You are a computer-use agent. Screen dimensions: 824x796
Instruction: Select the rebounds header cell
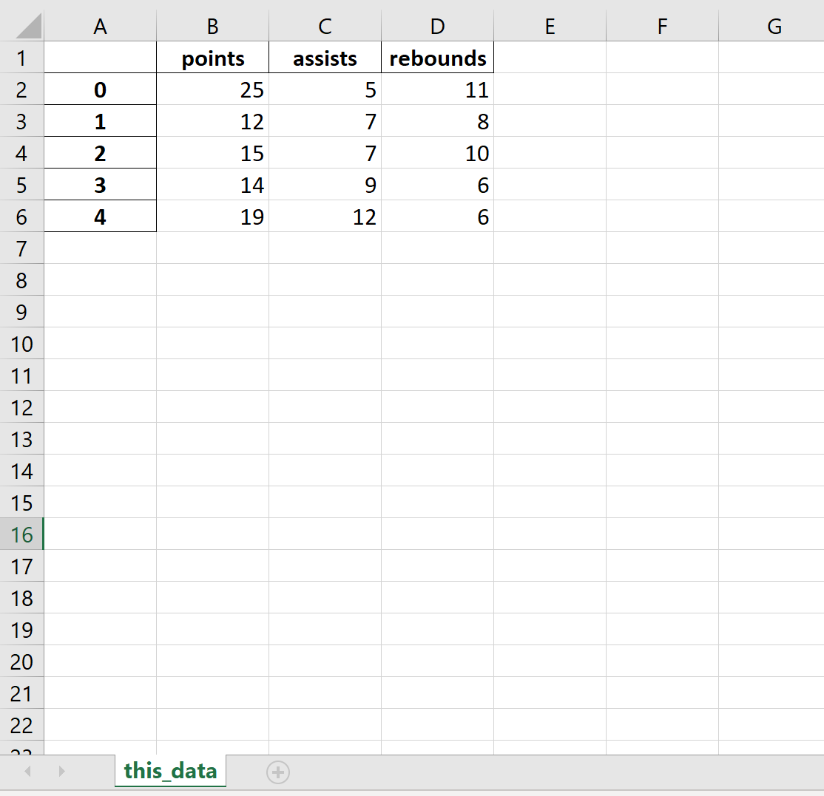click(x=437, y=58)
